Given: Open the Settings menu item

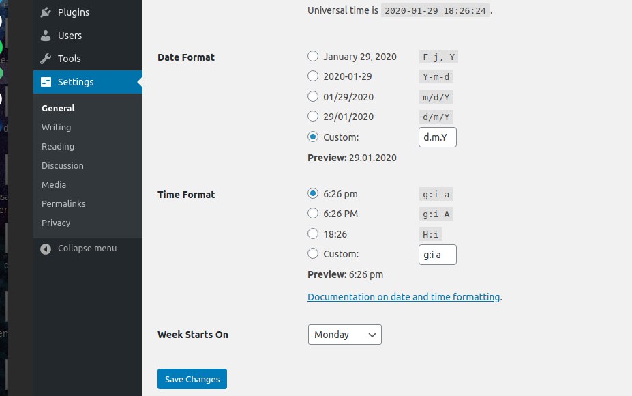Looking at the screenshot, I should click(88, 82).
